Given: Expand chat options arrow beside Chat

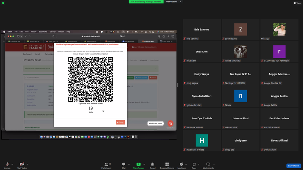Looking at the screenshot, I should (129, 164).
